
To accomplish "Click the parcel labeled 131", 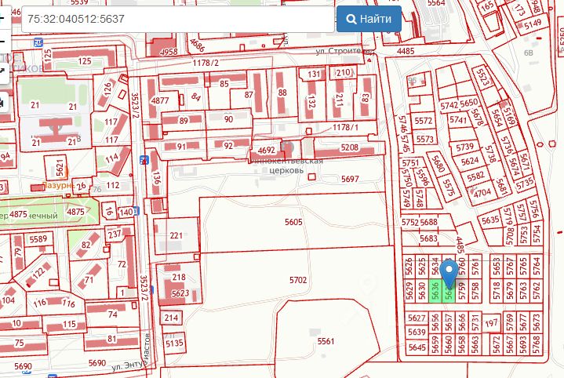I will (x=314, y=74).
